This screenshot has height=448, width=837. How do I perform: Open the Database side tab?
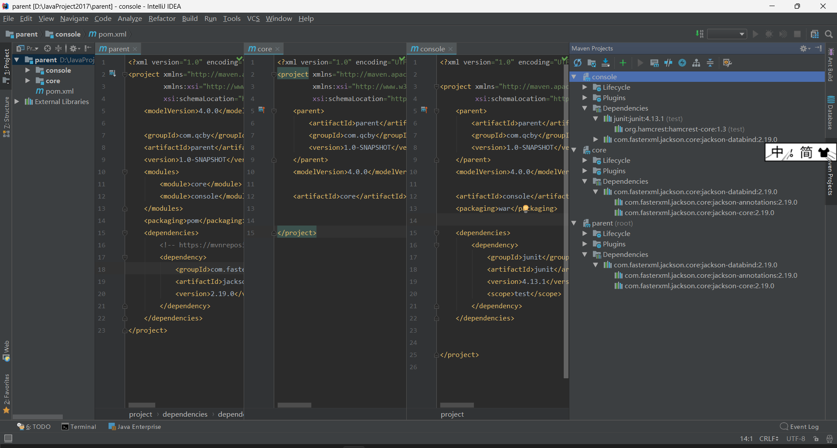pyautogui.click(x=830, y=112)
